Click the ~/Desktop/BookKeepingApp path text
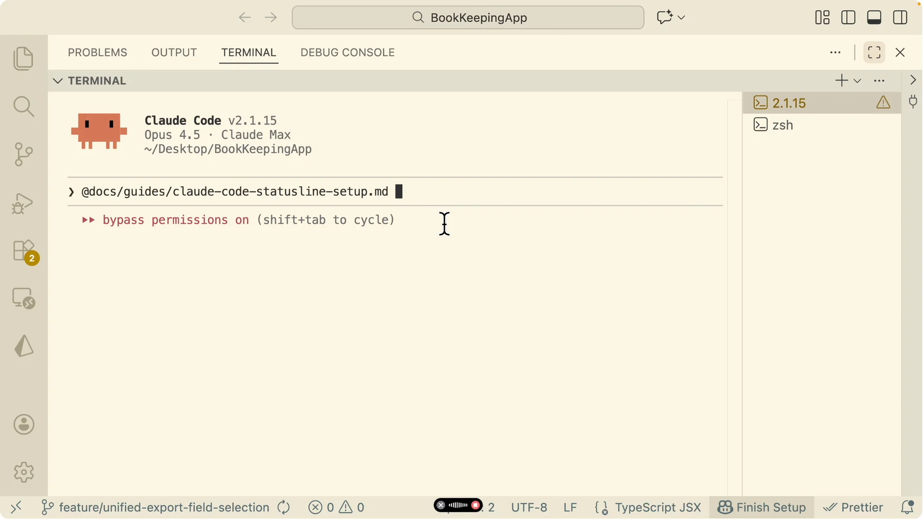Screen dimensions: 923x519 point(228,150)
